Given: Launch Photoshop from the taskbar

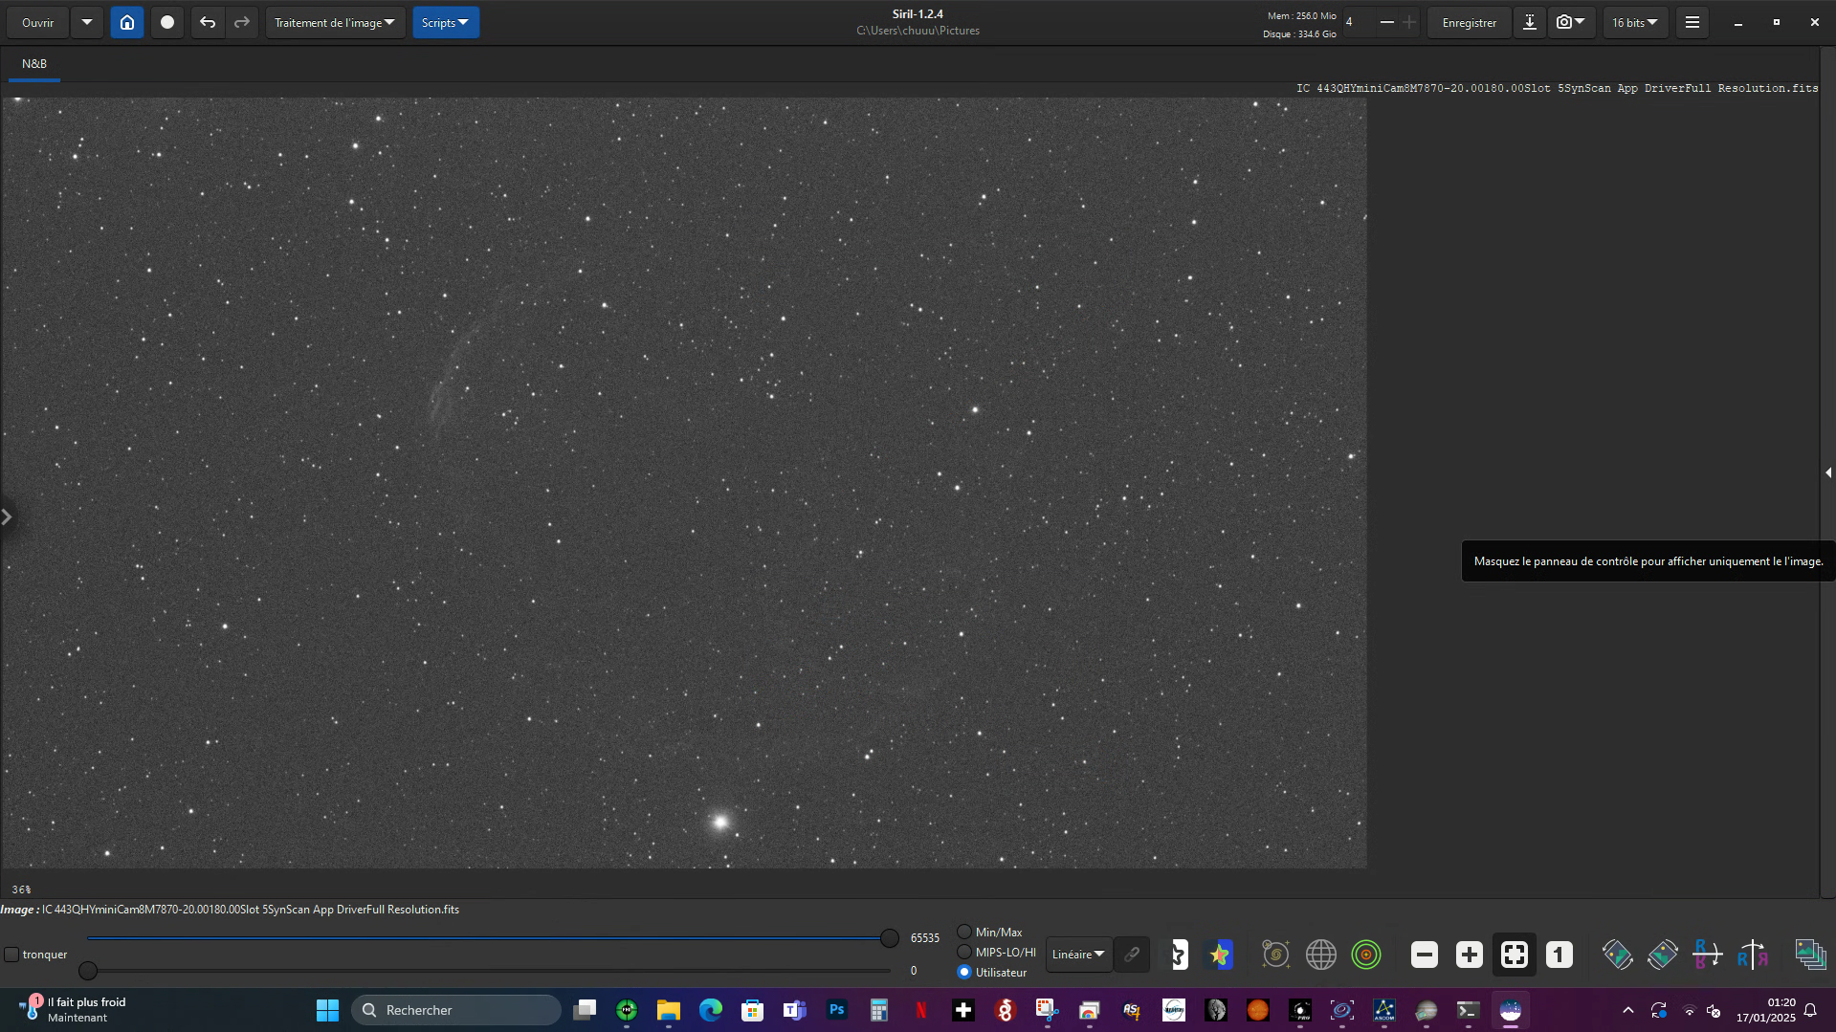Looking at the screenshot, I should click(837, 1010).
